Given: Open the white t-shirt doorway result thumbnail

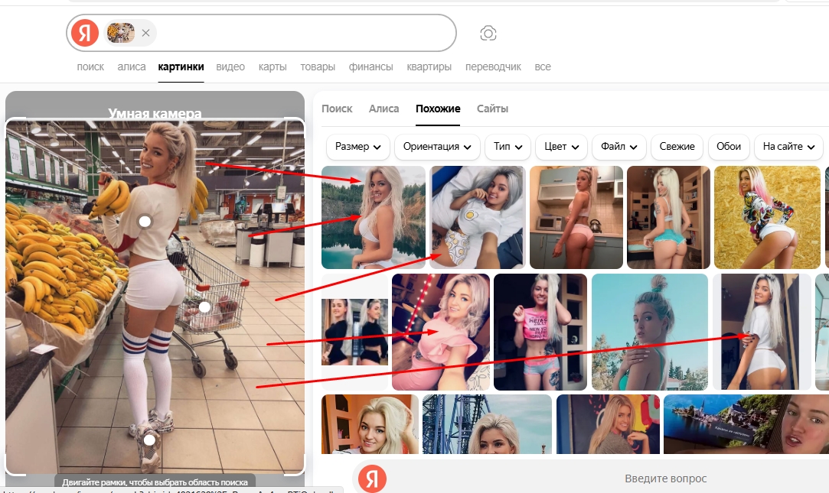Looking at the screenshot, I should pos(762,332).
